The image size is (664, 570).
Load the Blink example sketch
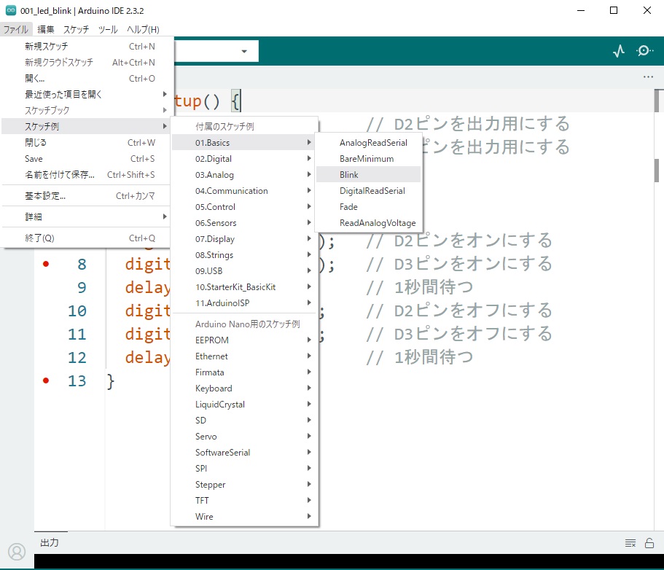click(368, 175)
